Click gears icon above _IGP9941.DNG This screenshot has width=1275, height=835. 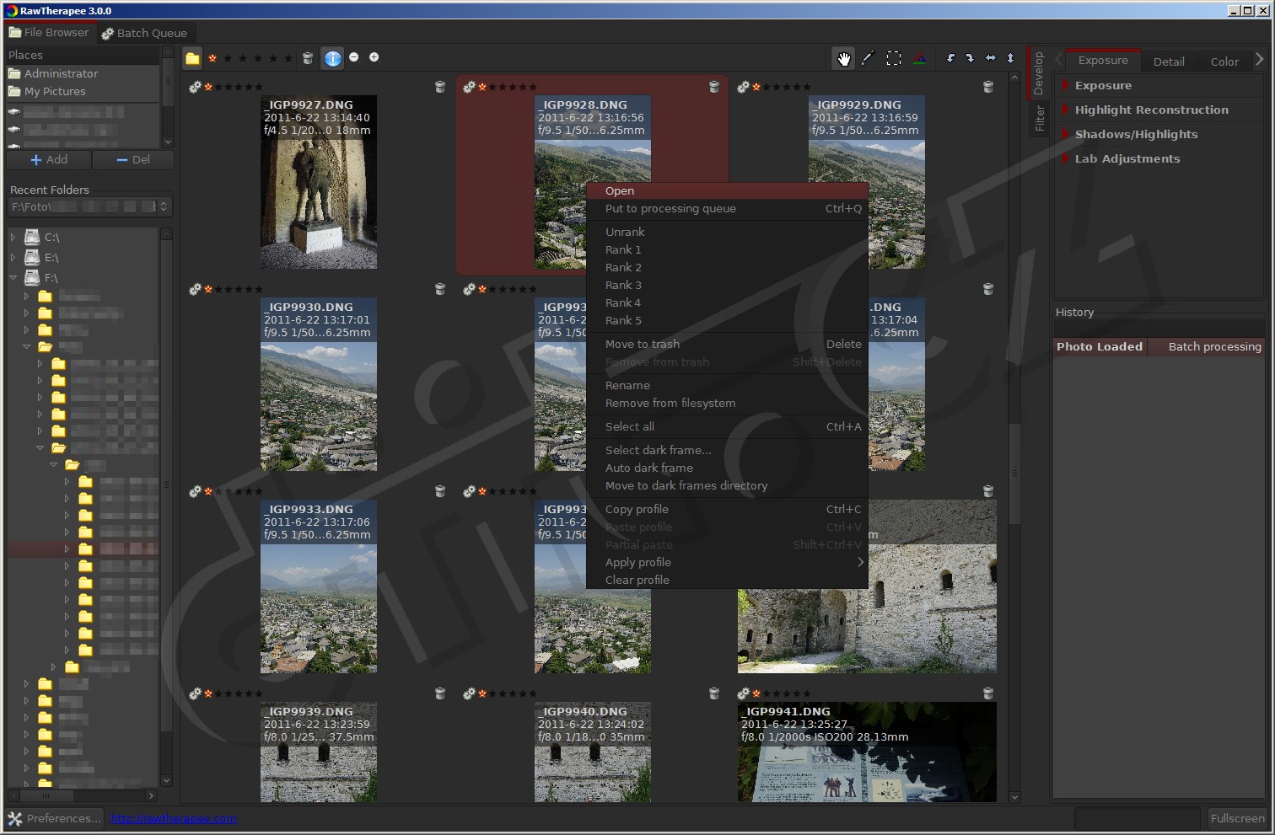click(x=743, y=693)
